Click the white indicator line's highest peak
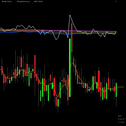 click(x=70, y=15)
